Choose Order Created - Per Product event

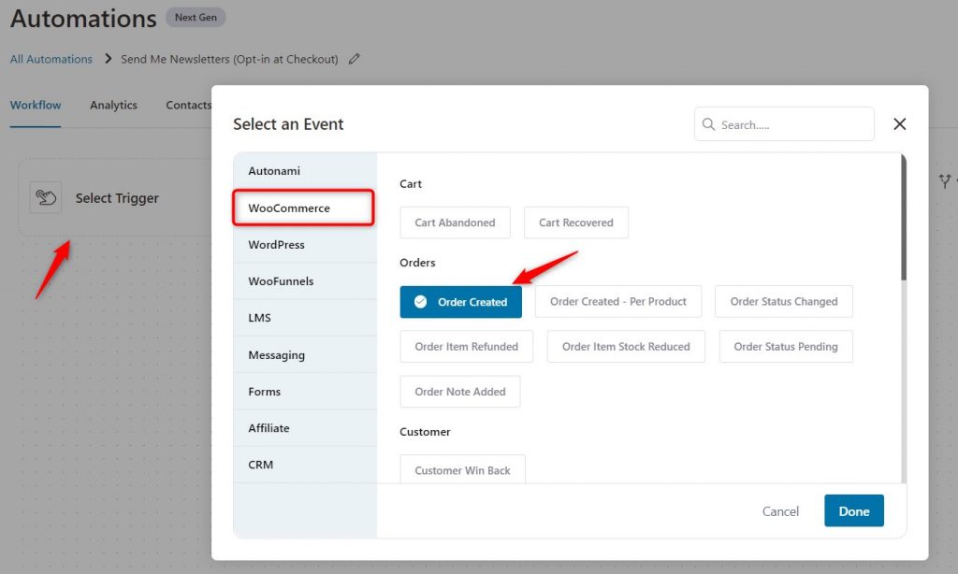[618, 302]
